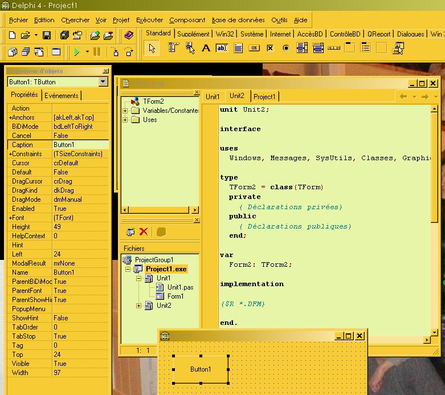Screen dimensions: 445x395
Task: Expand the Constraints property
Action: (10, 154)
